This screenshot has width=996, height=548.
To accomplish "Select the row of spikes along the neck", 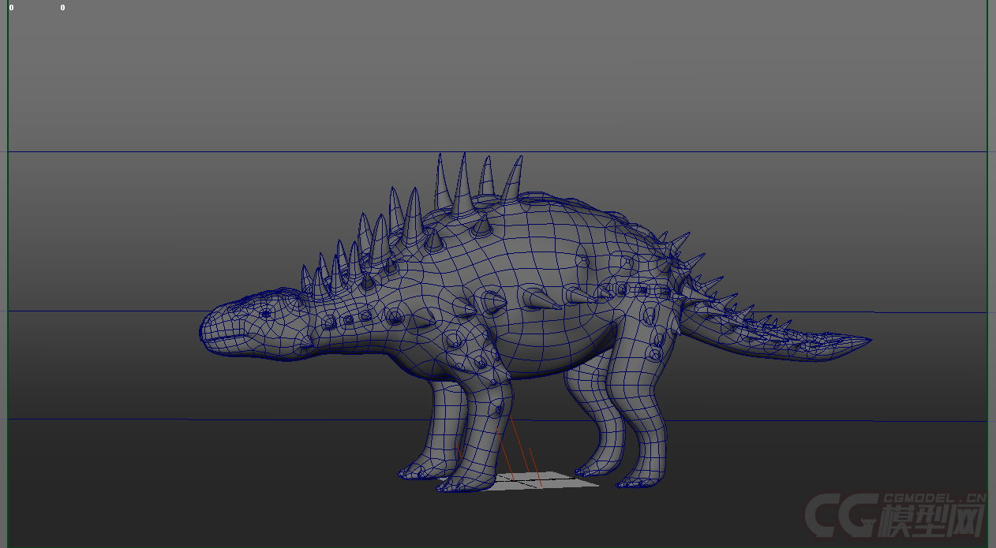I will pos(339,268).
